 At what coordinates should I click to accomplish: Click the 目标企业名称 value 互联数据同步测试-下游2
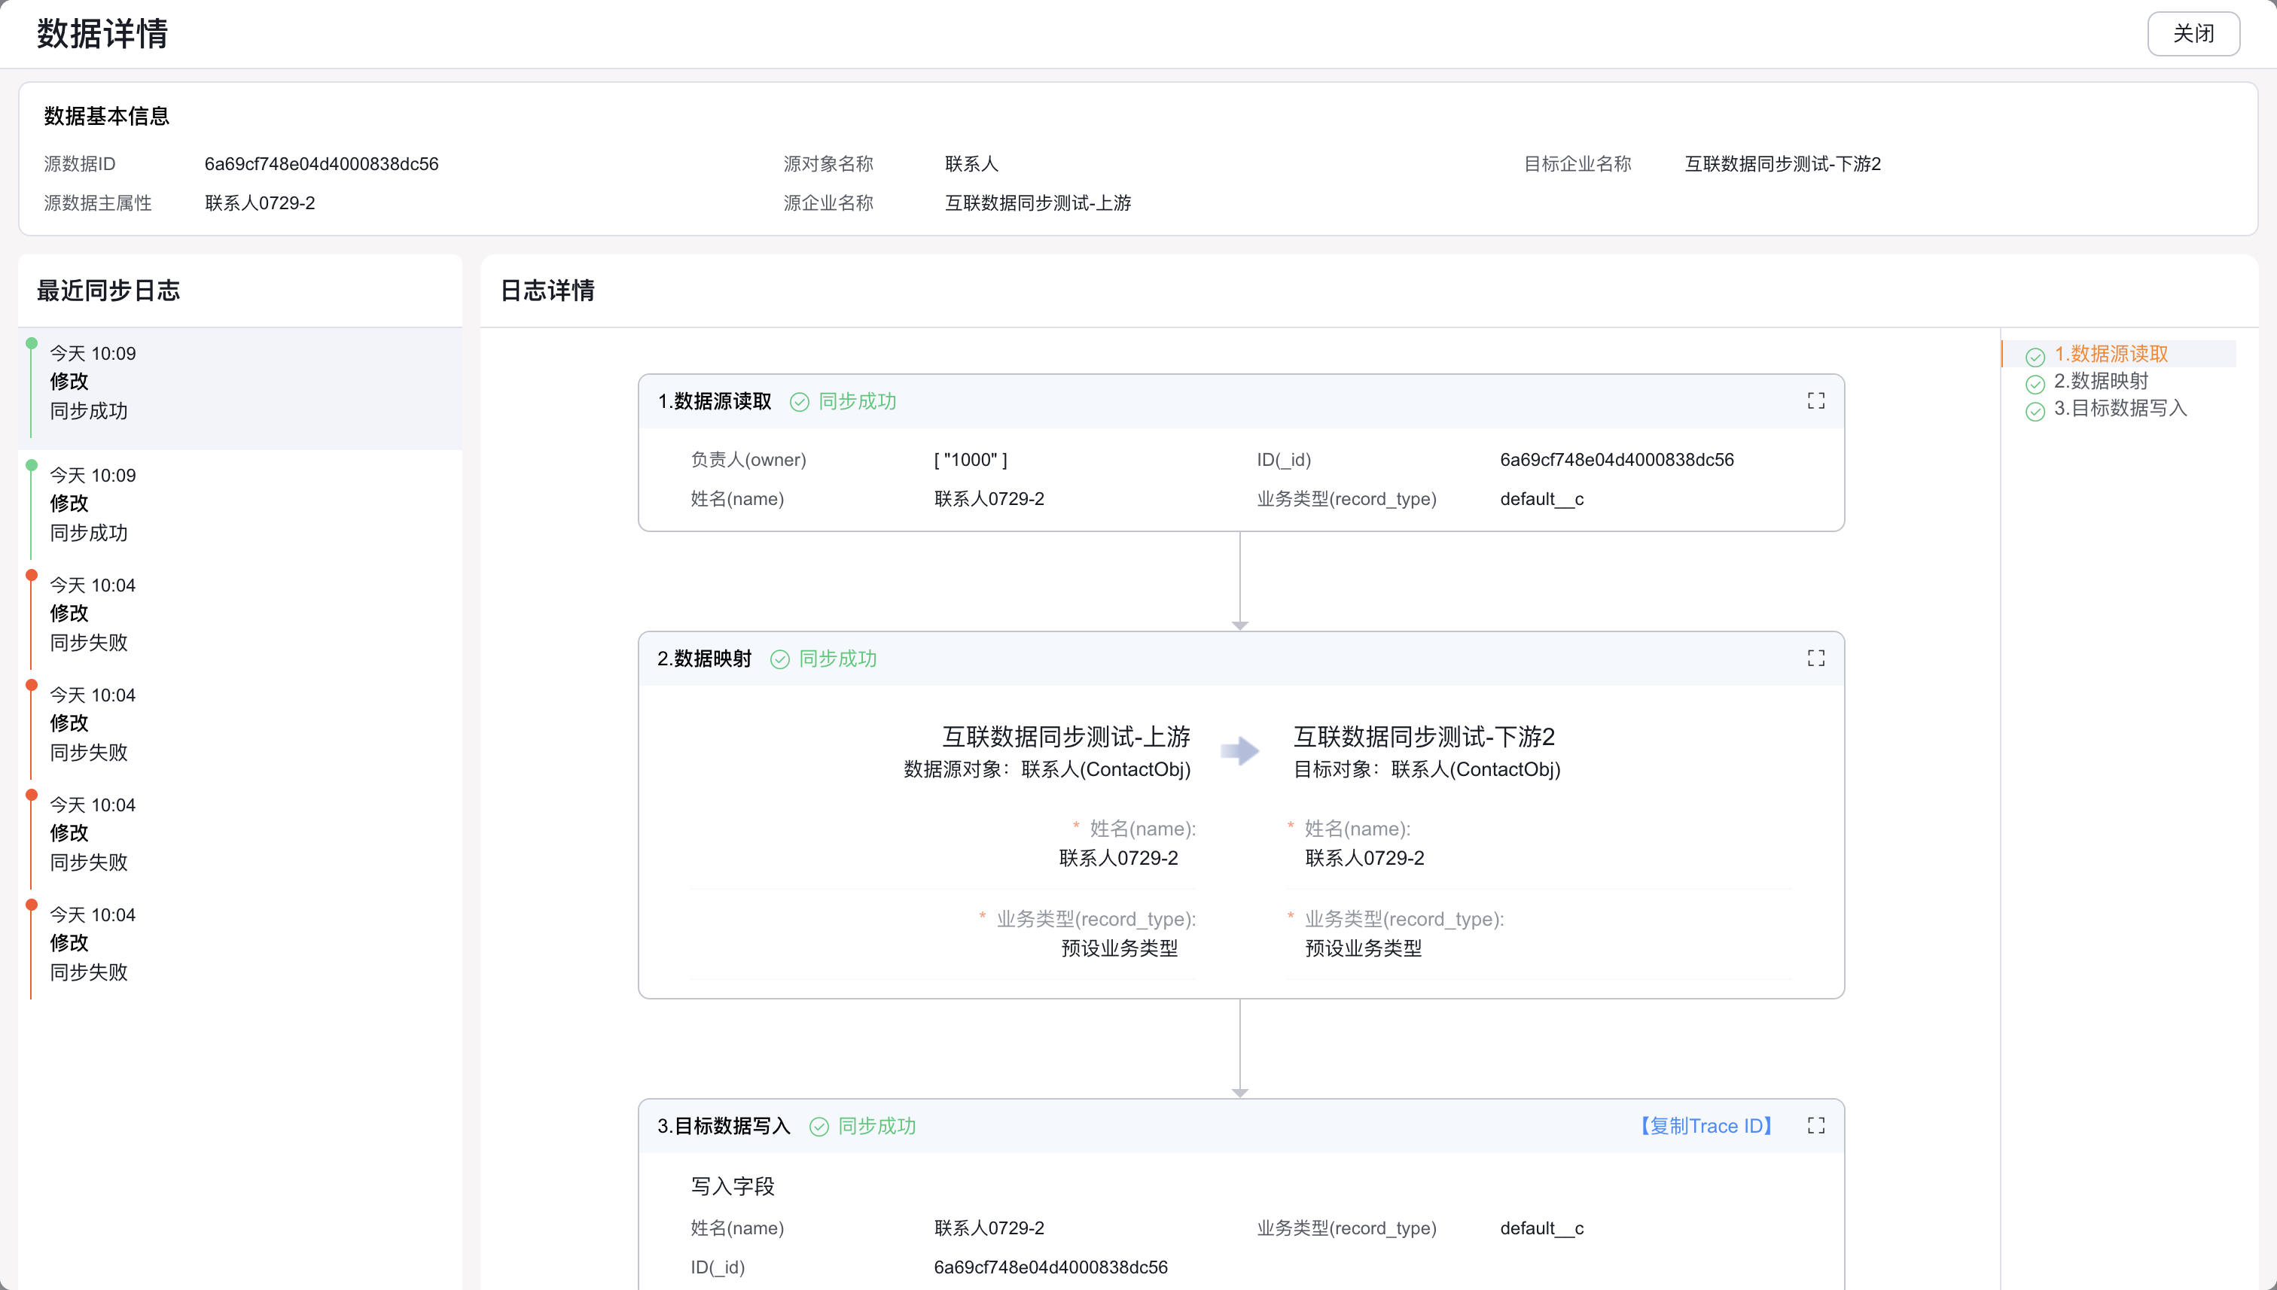(x=1782, y=164)
